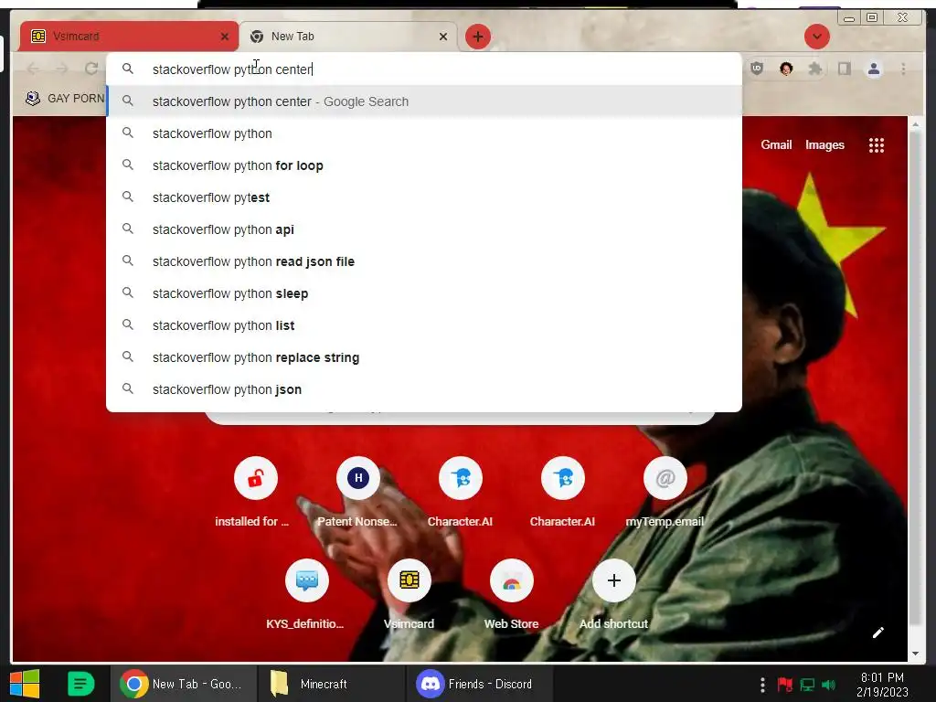Open the Minecraft folder taskbar button

tap(331, 684)
